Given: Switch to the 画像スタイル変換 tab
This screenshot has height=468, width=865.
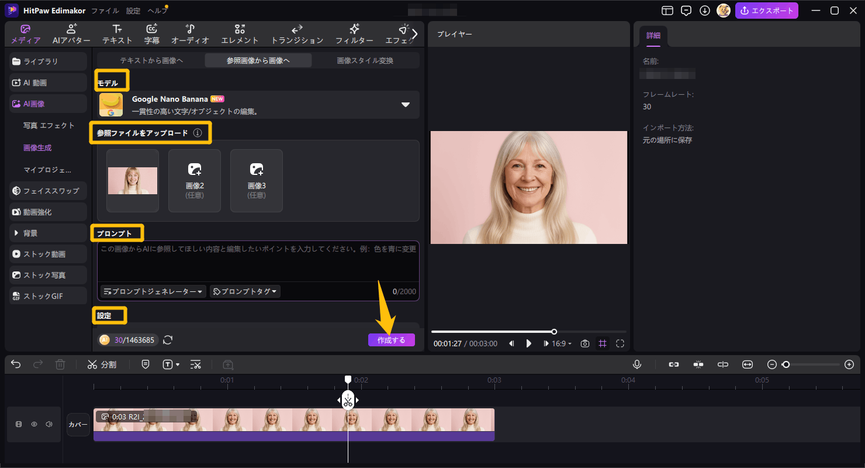Looking at the screenshot, I should point(365,60).
